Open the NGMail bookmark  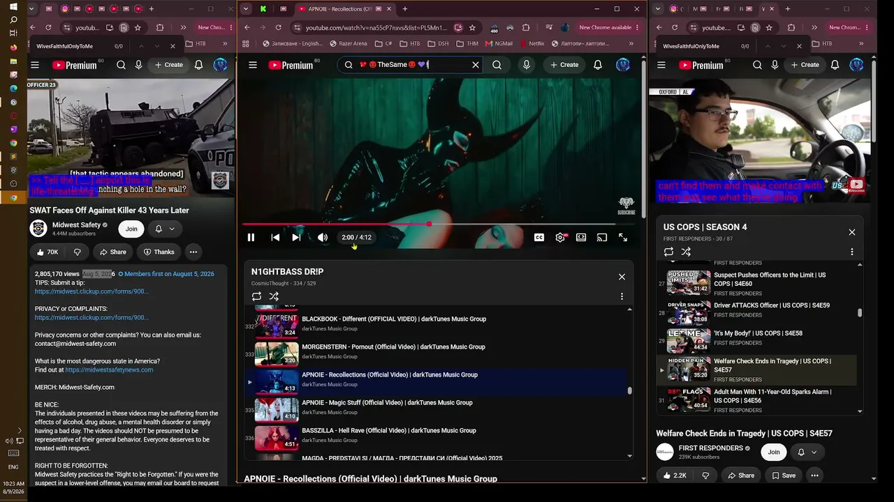(x=499, y=43)
